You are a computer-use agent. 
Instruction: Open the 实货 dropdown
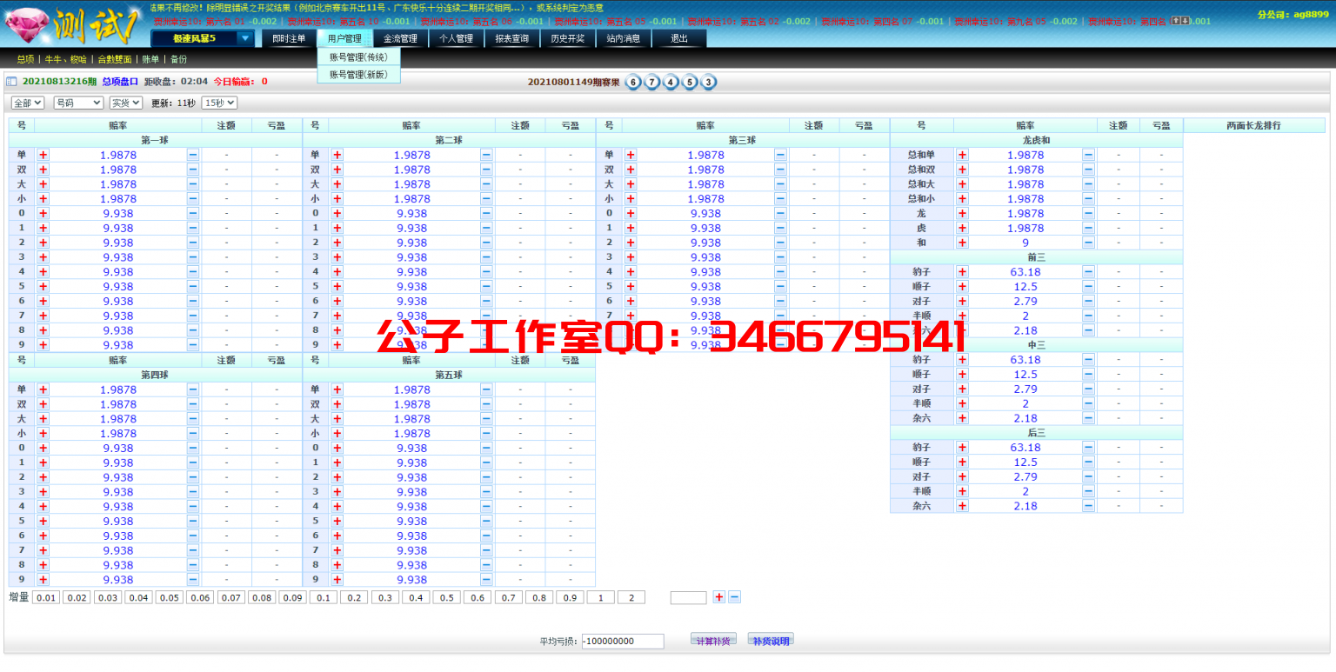point(125,103)
